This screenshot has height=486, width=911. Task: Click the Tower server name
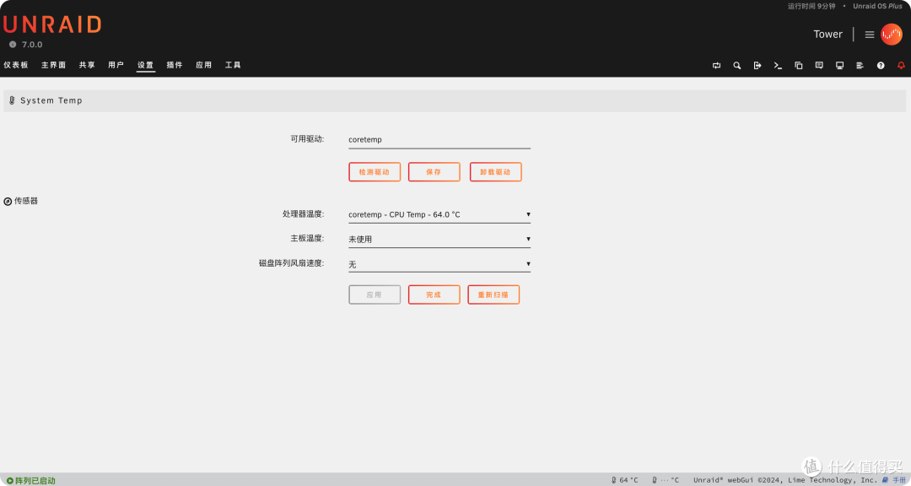pyautogui.click(x=827, y=35)
